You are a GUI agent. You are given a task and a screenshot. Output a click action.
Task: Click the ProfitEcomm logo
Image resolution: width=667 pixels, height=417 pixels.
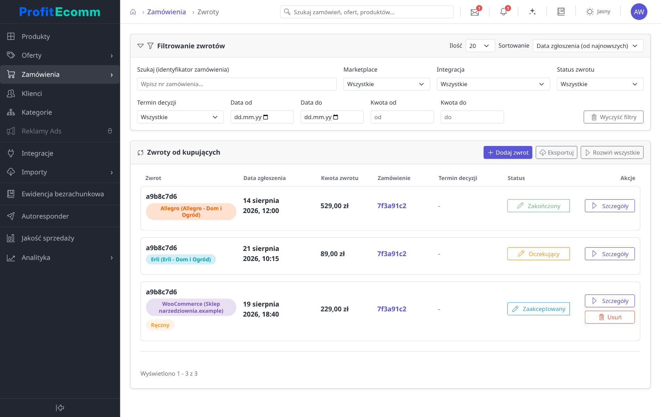[60, 12]
